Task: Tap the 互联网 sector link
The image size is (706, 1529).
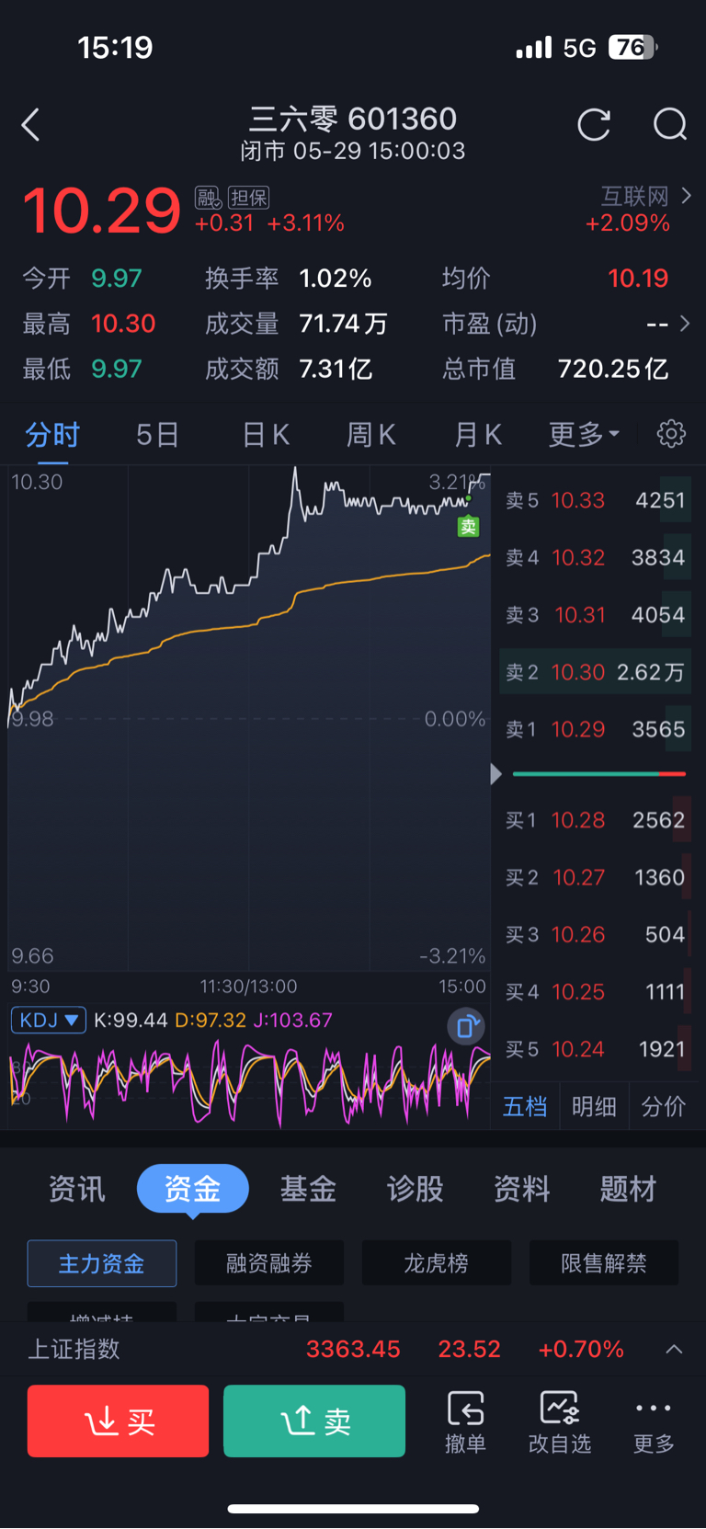Action: pos(634,196)
